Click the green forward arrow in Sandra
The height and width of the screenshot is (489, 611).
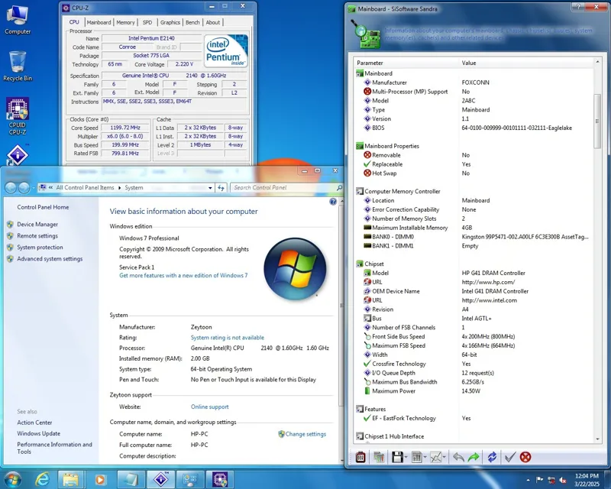474,457
